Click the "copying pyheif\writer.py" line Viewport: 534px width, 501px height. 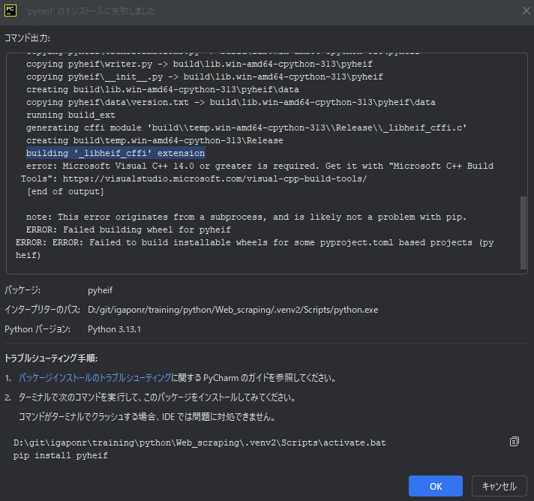coord(199,64)
